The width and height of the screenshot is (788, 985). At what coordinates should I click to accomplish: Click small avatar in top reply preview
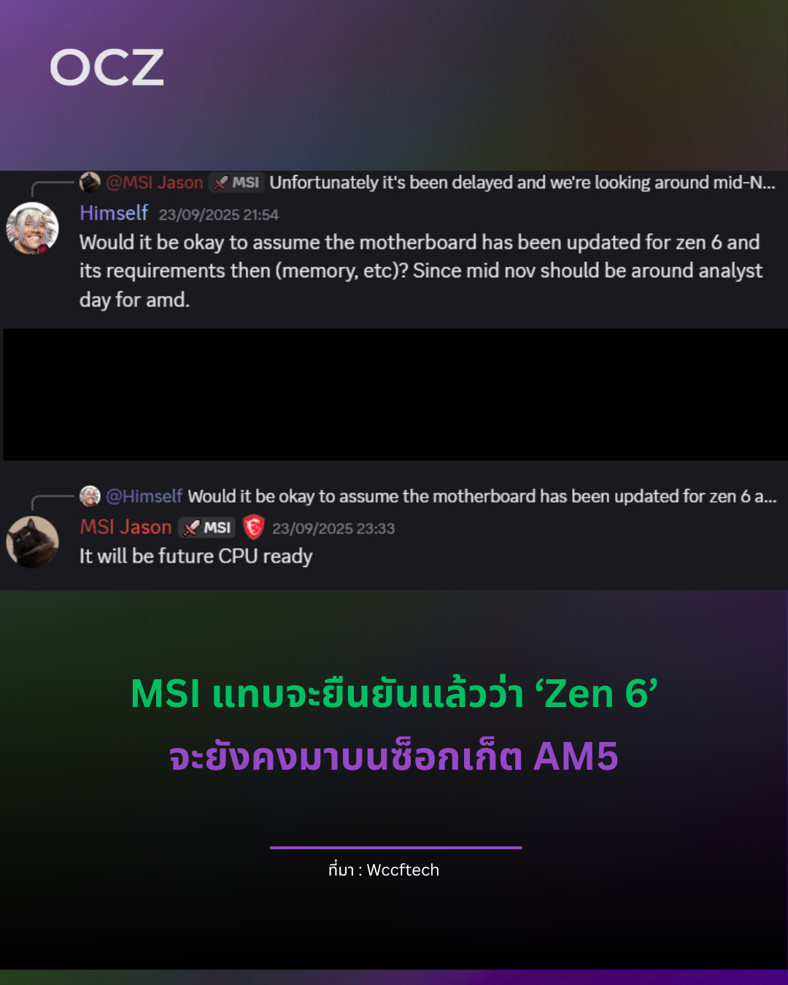pos(90,182)
